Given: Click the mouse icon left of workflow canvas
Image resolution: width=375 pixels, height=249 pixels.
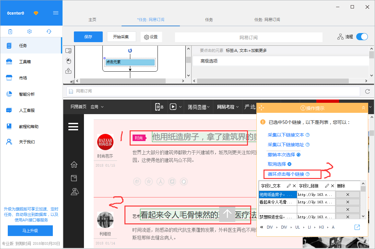Looking at the screenshot, I should [69, 61].
